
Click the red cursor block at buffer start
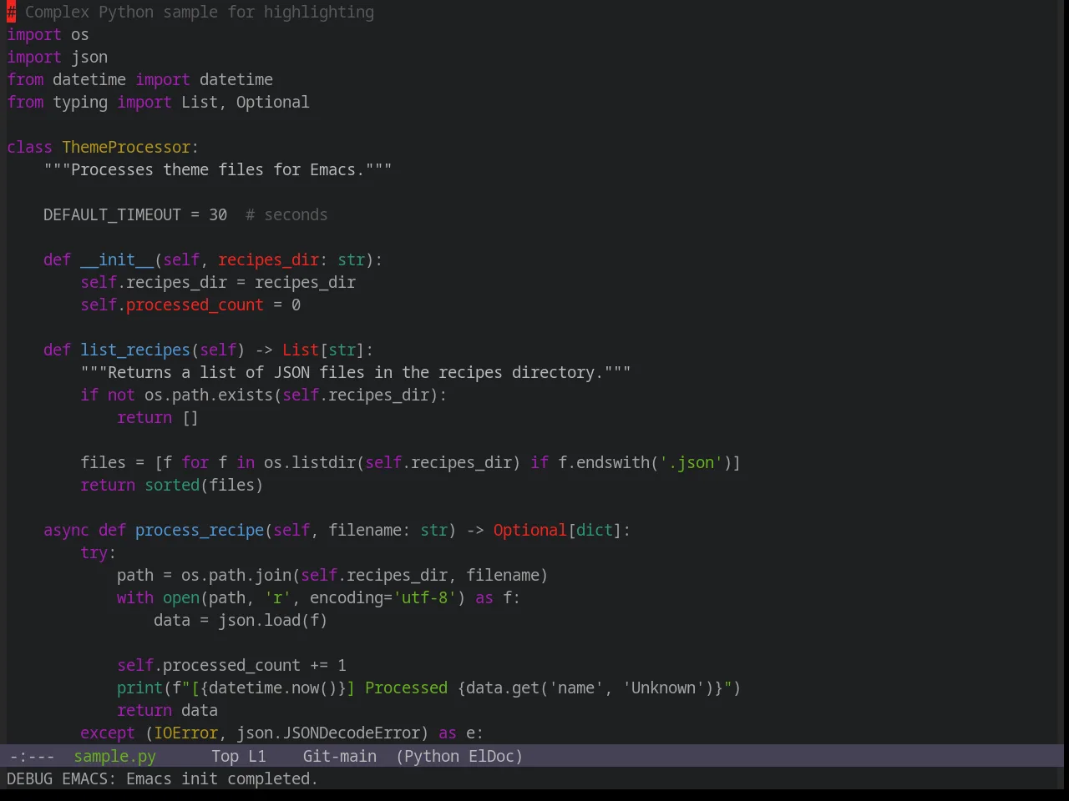click(11, 12)
